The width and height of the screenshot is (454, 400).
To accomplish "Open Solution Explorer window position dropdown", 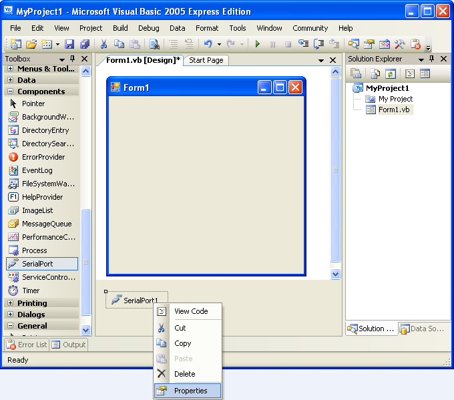I will tap(421, 59).
